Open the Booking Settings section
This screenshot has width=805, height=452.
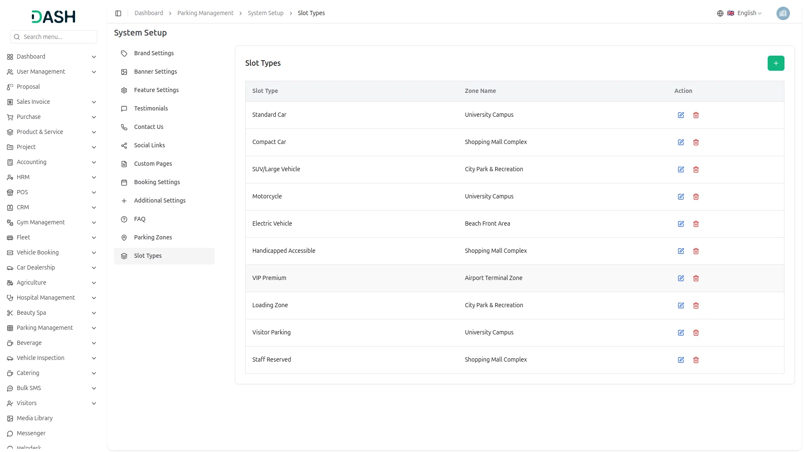point(157,182)
